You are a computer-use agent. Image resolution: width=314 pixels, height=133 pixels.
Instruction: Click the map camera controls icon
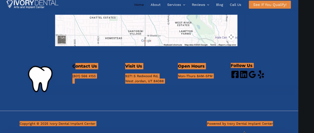click(231, 37)
